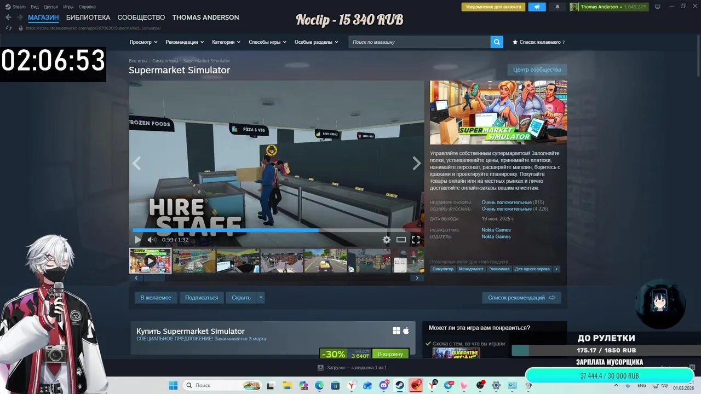Open the Друзья menu

point(51,7)
